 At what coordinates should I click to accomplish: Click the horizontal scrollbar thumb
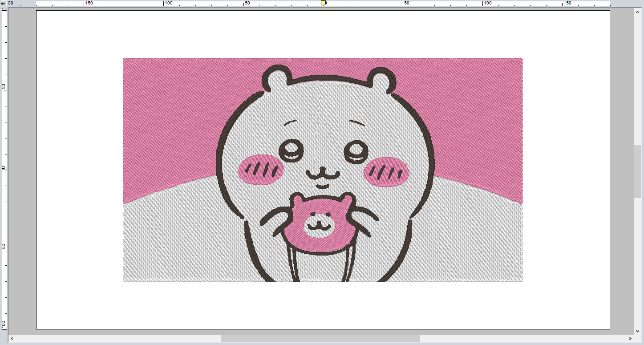click(320, 339)
